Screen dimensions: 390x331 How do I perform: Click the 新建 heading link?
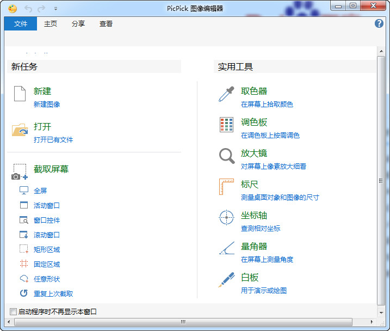coord(42,91)
